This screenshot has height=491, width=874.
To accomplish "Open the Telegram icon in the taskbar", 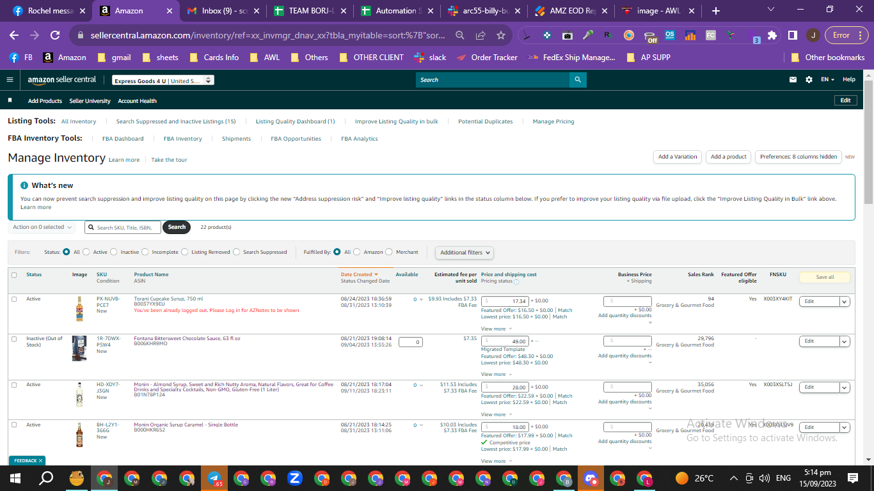I will coord(214,478).
